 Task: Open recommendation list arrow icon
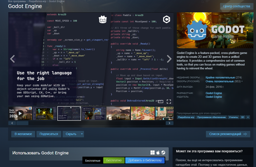tap(245, 134)
